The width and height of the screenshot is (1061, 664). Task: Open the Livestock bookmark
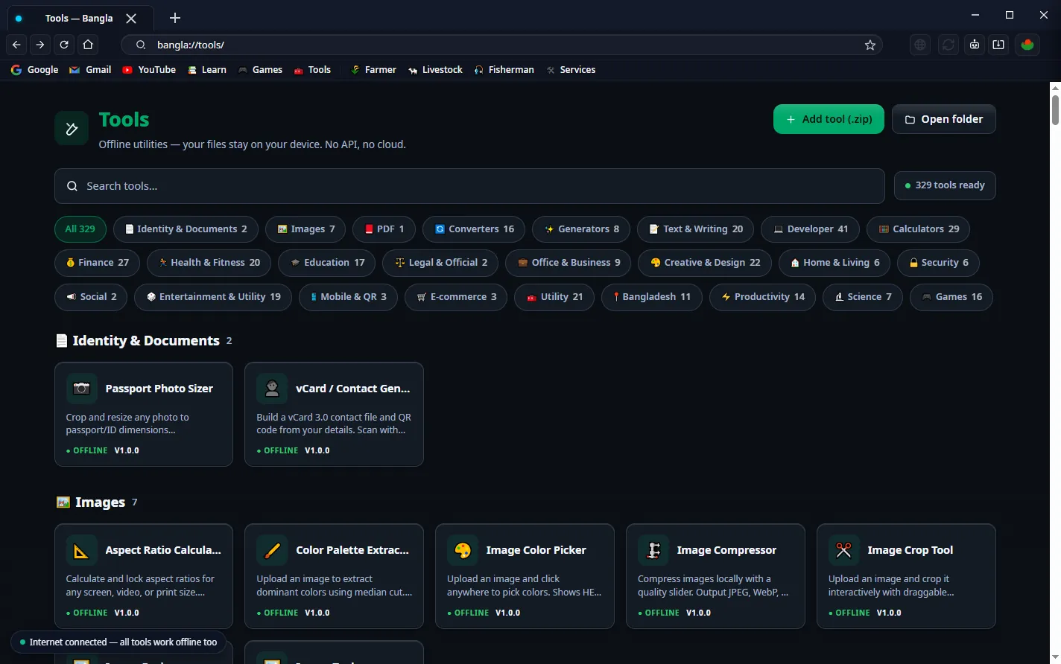[x=435, y=70]
